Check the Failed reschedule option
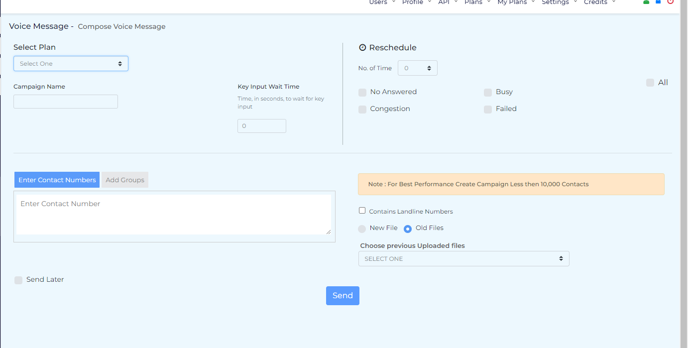This screenshot has width=688, height=348. [488, 110]
